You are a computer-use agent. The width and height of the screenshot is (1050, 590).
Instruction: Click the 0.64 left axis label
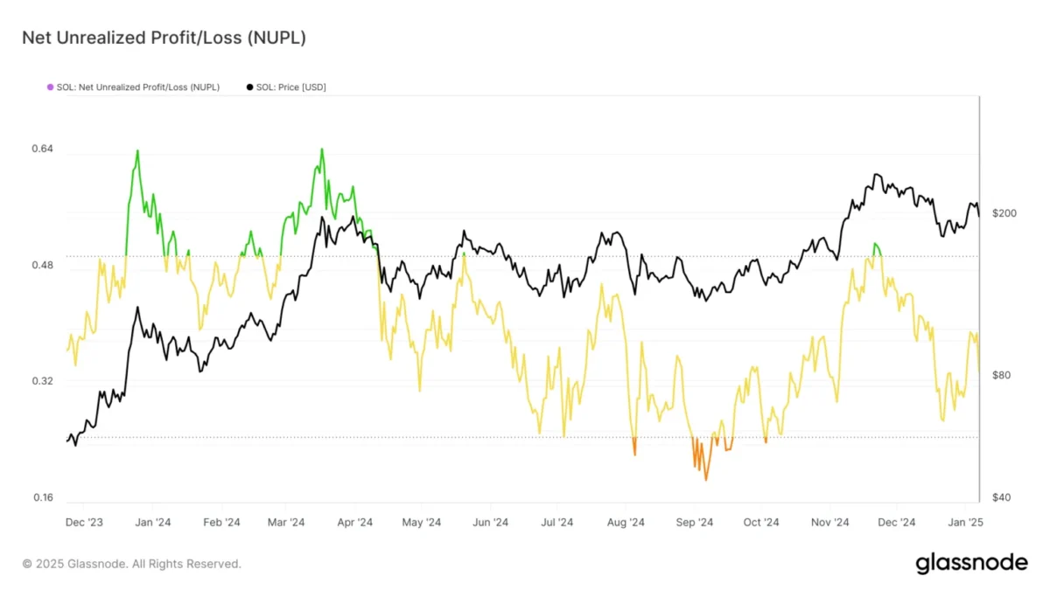coord(43,149)
